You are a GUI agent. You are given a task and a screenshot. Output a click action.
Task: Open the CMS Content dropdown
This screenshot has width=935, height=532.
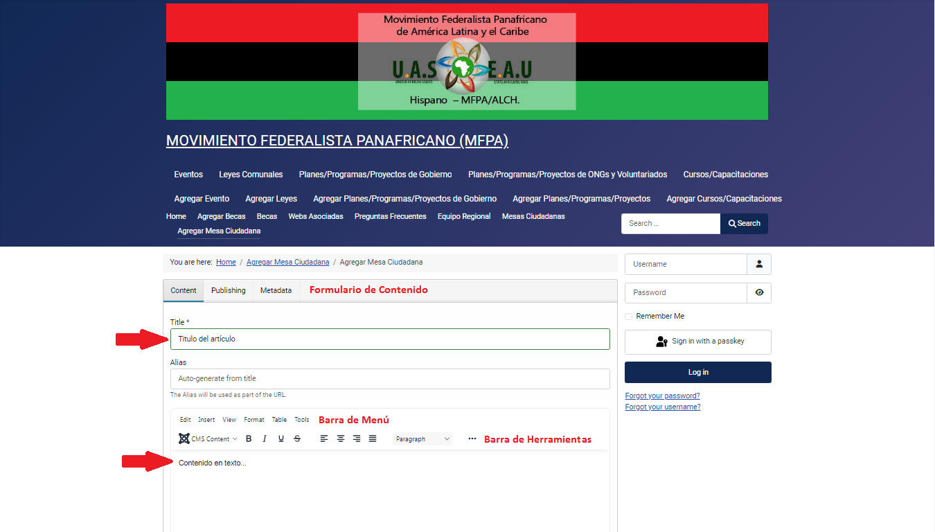coord(208,439)
